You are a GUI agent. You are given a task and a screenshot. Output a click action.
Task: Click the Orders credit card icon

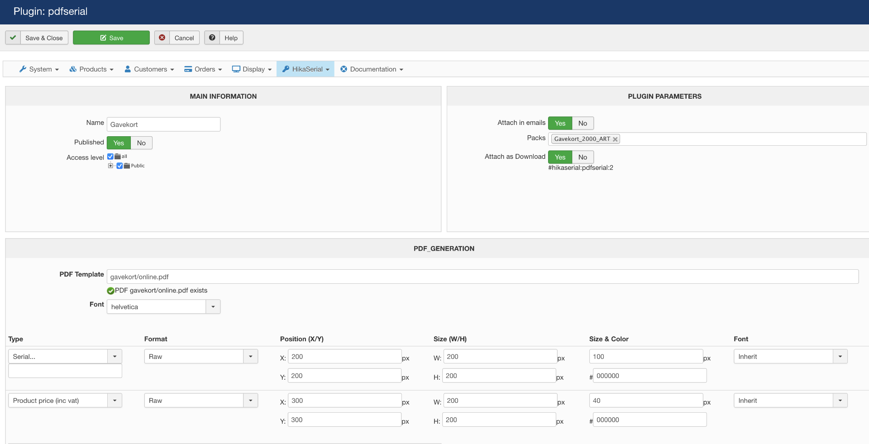click(x=188, y=69)
